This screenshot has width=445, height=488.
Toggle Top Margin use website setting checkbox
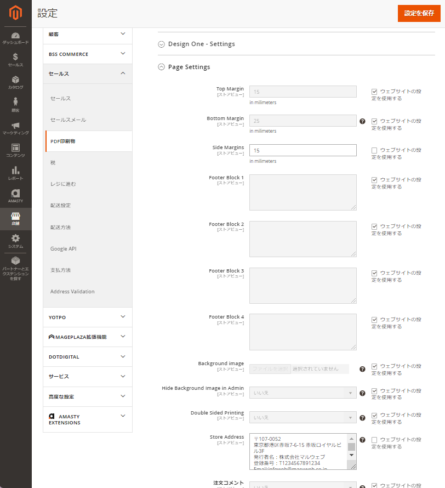(x=374, y=92)
